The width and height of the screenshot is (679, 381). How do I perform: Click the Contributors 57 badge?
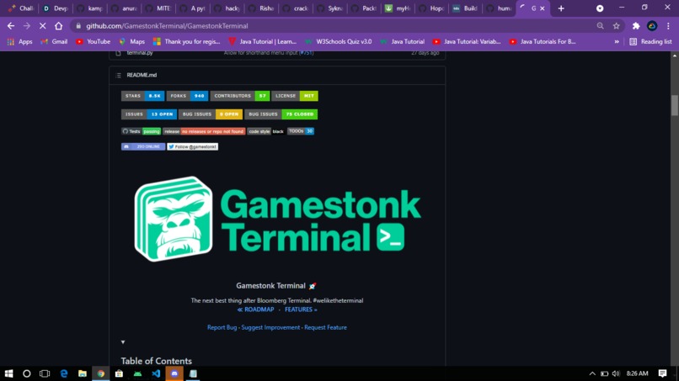point(240,96)
